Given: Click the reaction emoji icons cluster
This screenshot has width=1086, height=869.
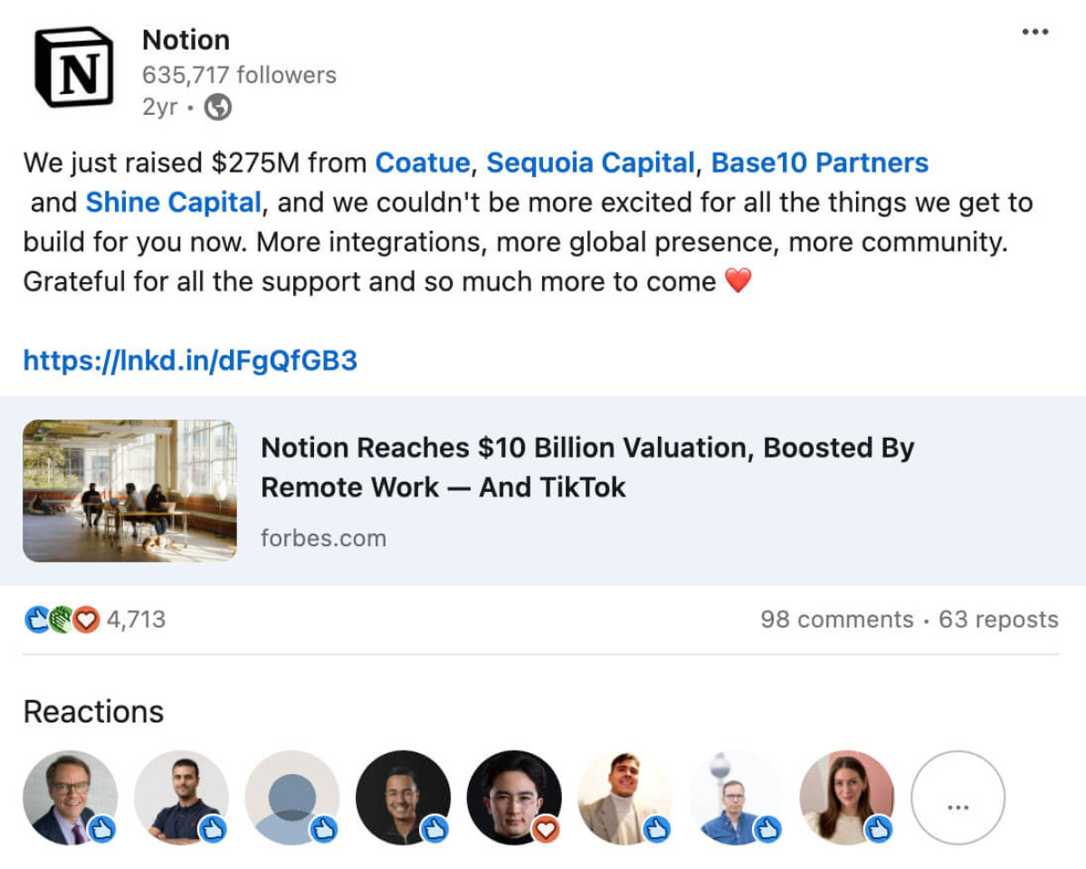Looking at the screenshot, I should coord(62,620).
